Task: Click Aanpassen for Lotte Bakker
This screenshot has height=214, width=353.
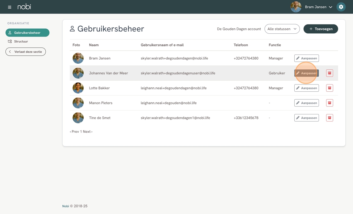Action: click(x=306, y=88)
